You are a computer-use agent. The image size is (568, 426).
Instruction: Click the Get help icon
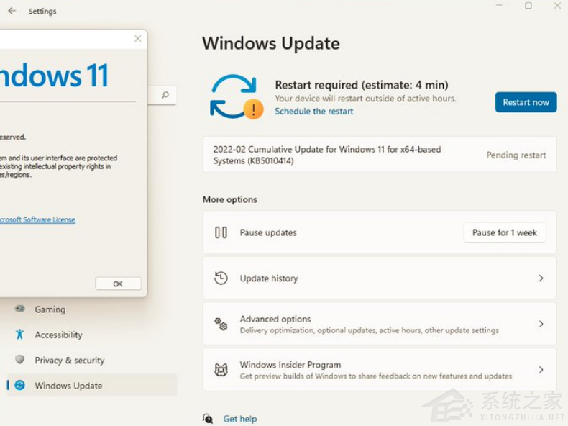tap(208, 419)
